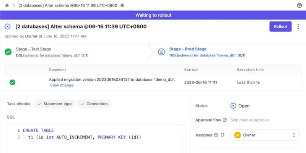Screen dimensions: 306x153
Task: Click the Execution time column header
Action: click(251, 70)
